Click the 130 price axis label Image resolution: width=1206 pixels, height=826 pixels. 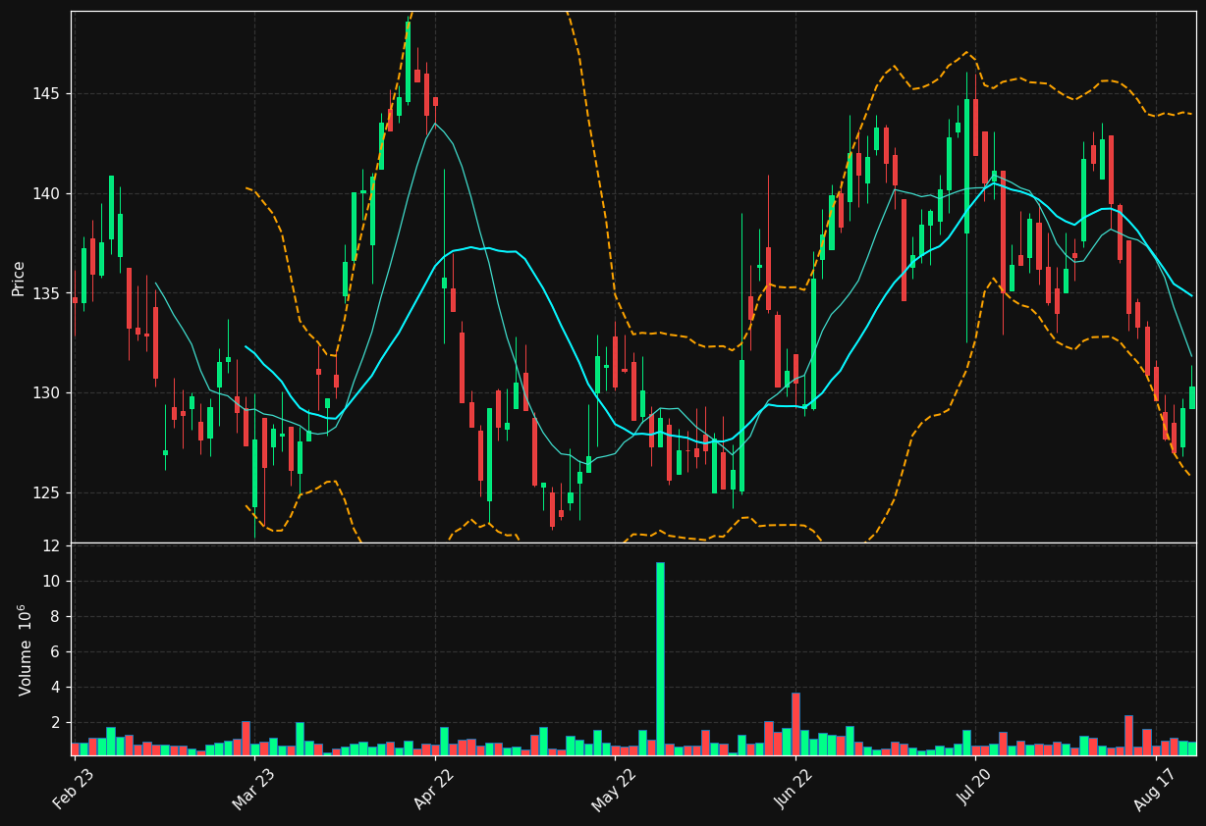[48, 392]
